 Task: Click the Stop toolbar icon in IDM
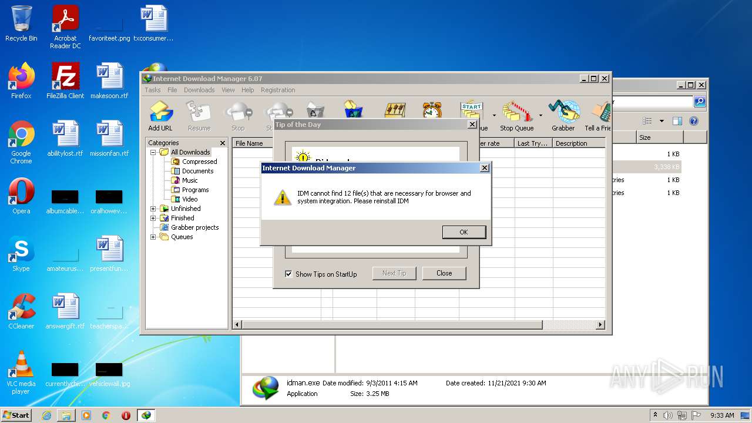coord(238,116)
